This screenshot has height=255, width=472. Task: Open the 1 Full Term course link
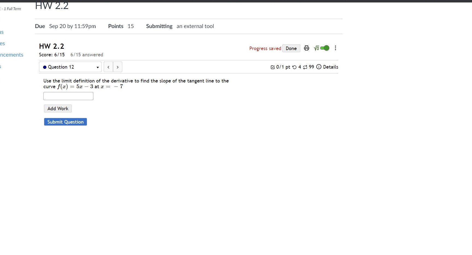point(11,9)
